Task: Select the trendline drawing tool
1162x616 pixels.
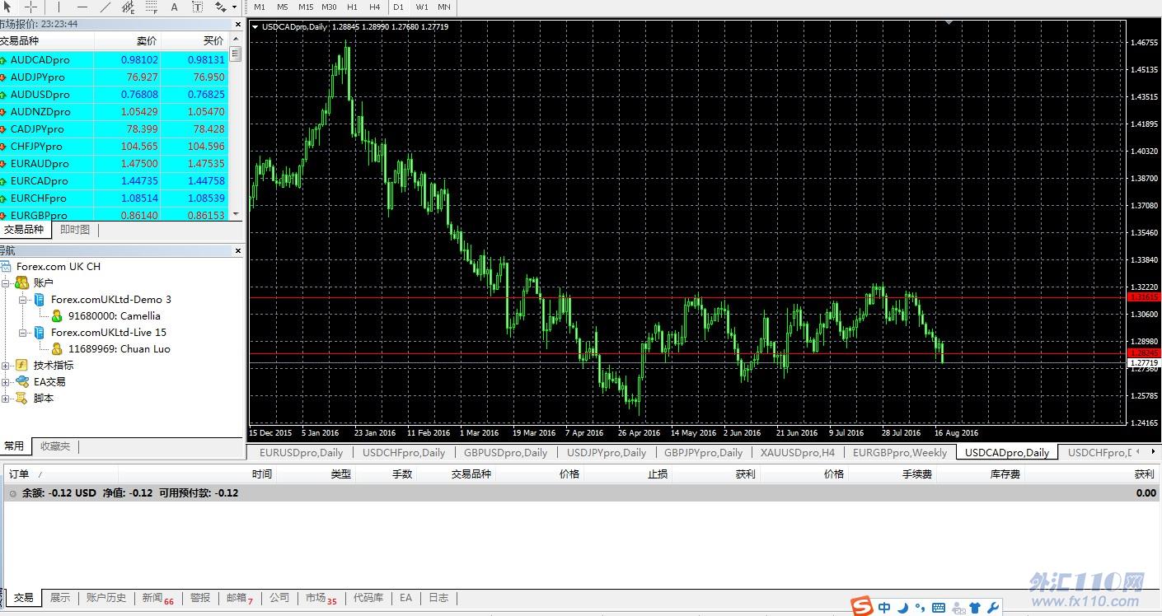Action: 105,7
